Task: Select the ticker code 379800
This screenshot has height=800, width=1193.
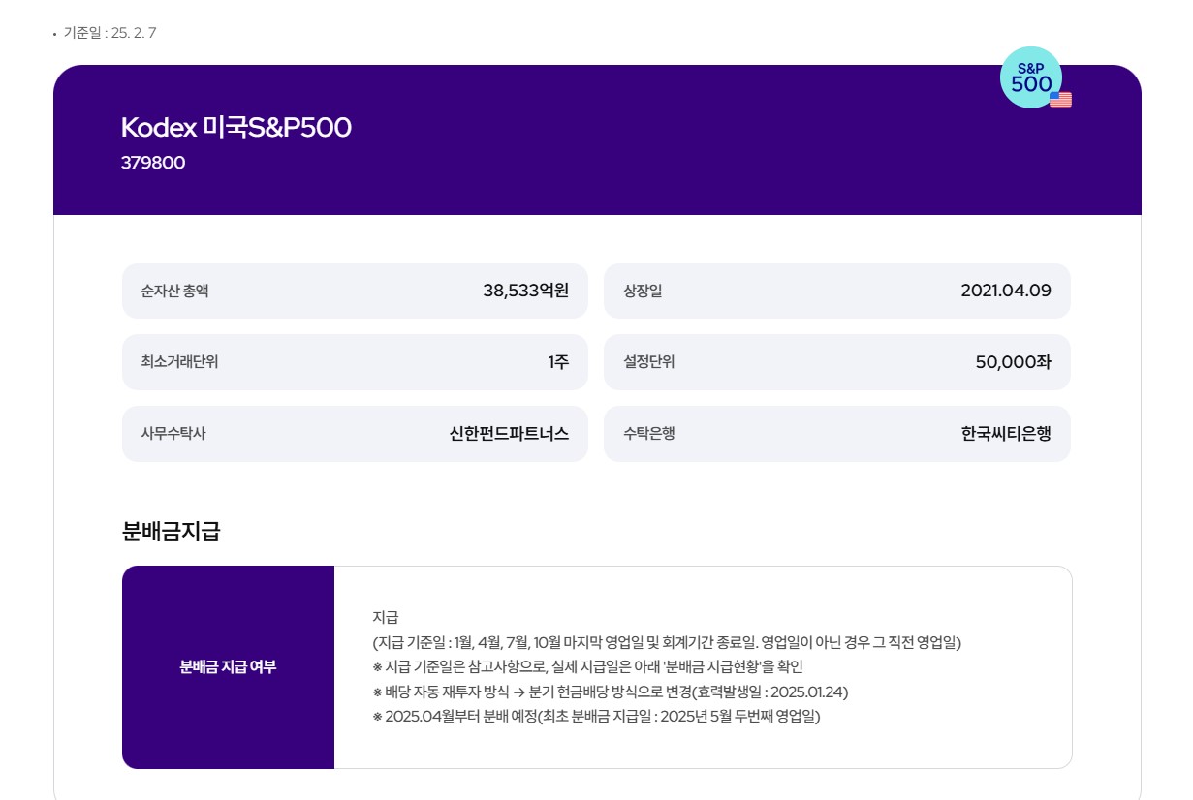Action: click(x=153, y=163)
